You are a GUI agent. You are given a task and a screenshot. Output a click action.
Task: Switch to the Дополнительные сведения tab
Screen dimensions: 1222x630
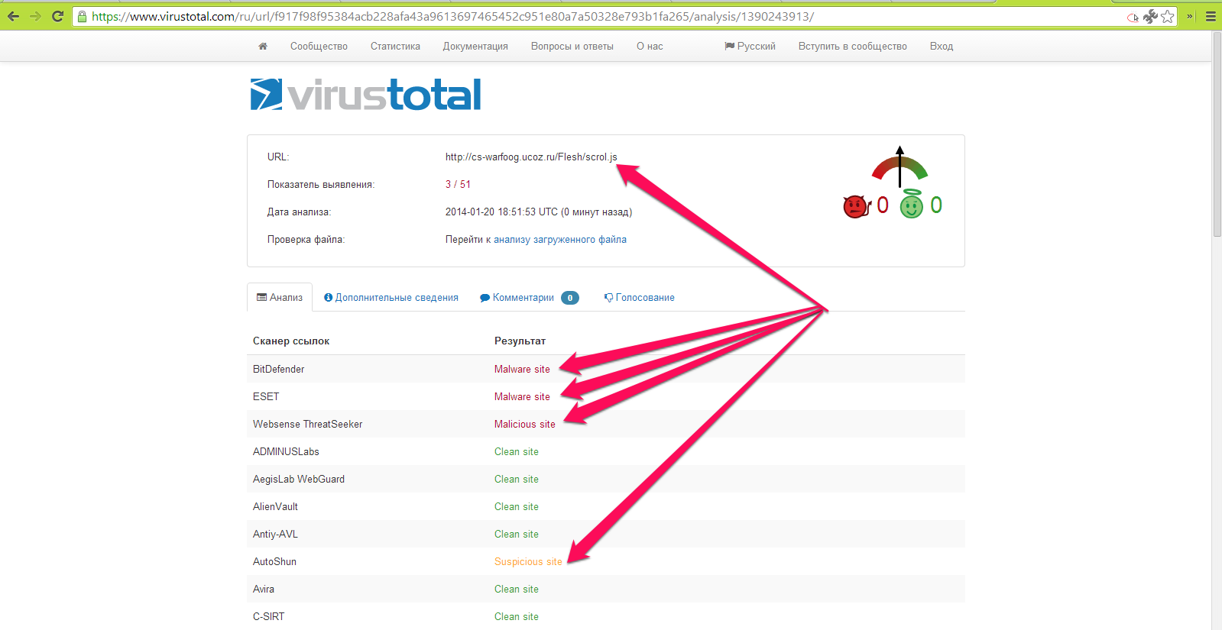(391, 298)
